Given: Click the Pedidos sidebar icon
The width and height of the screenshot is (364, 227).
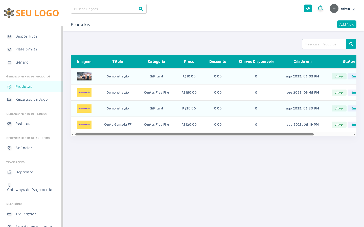Looking at the screenshot, I should [9, 124].
